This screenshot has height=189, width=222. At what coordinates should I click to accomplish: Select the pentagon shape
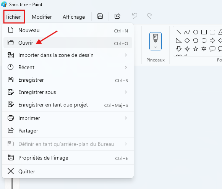(x=196, y=40)
